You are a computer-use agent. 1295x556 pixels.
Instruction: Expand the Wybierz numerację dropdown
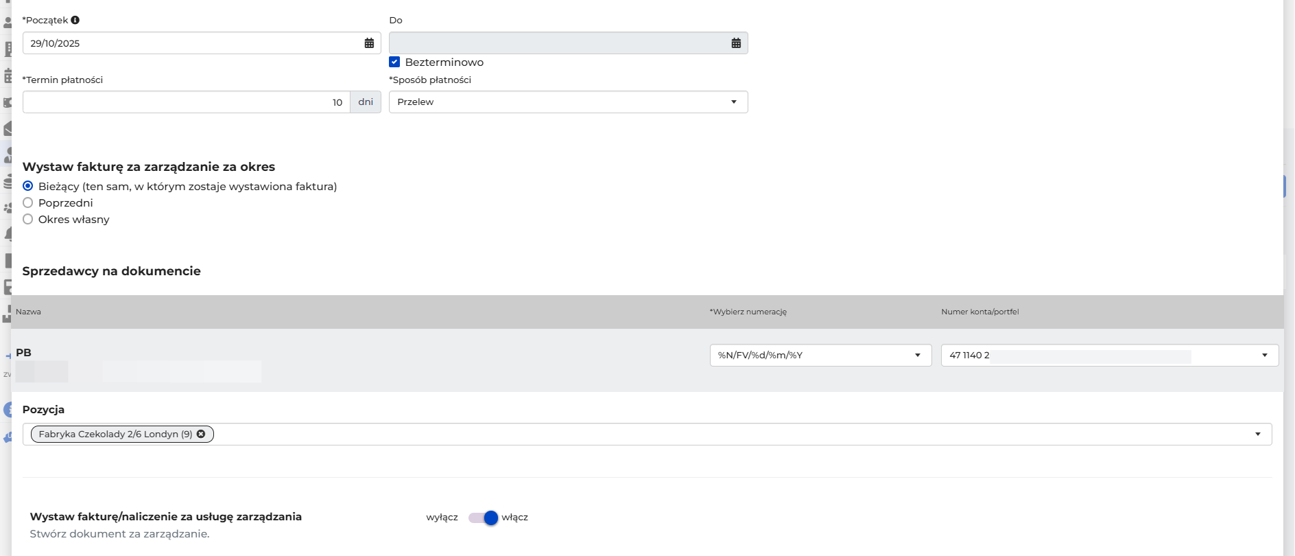[x=820, y=356]
